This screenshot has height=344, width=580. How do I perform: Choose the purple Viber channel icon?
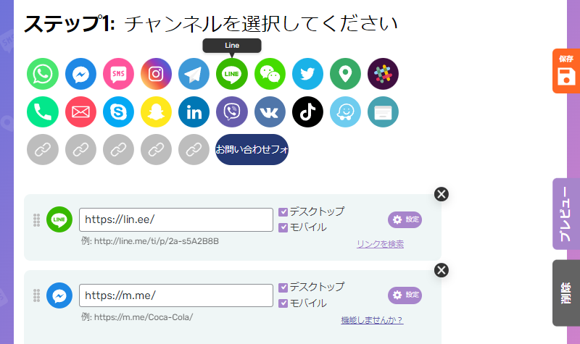[232, 112]
